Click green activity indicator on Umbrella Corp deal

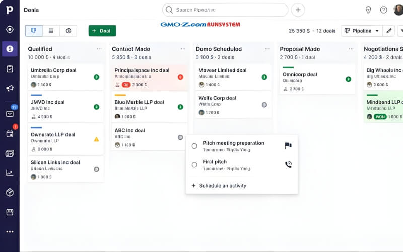click(x=96, y=77)
